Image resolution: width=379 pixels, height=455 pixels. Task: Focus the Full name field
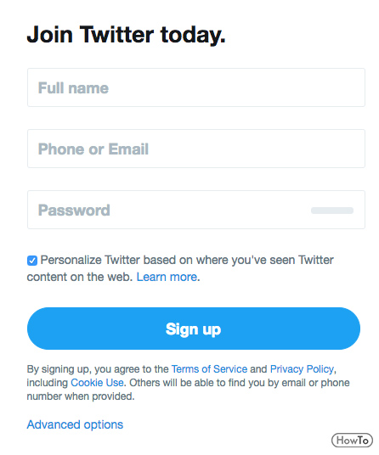(x=196, y=87)
